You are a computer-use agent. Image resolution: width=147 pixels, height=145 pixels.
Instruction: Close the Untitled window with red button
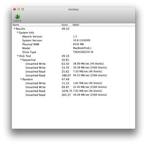pyautogui.click(x=15, y=10)
